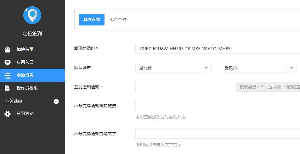Open 签到活动 in the sidebar
This screenshot has height=154, width=300.
click(x=25, y=114)
